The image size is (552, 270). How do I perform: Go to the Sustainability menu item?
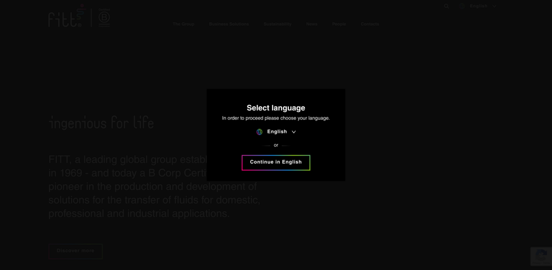coord(277,24)
